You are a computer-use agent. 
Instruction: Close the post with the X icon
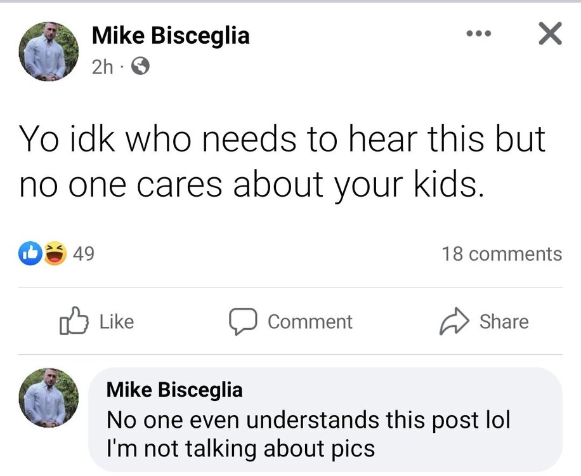point(549,34)
